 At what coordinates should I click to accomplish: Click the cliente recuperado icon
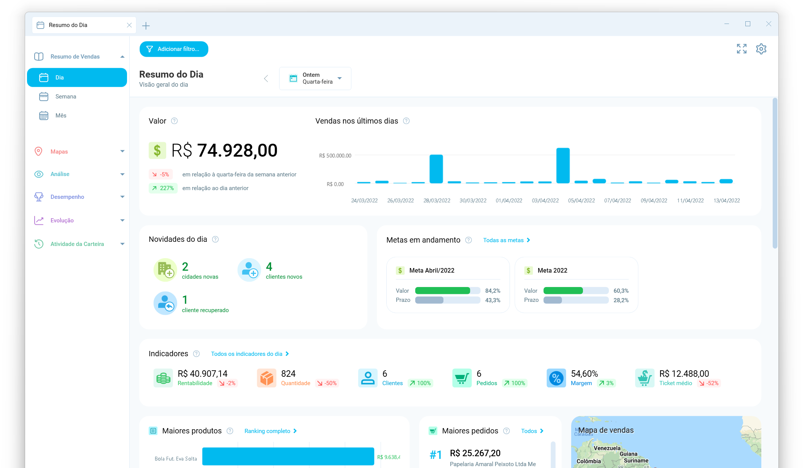165,303
